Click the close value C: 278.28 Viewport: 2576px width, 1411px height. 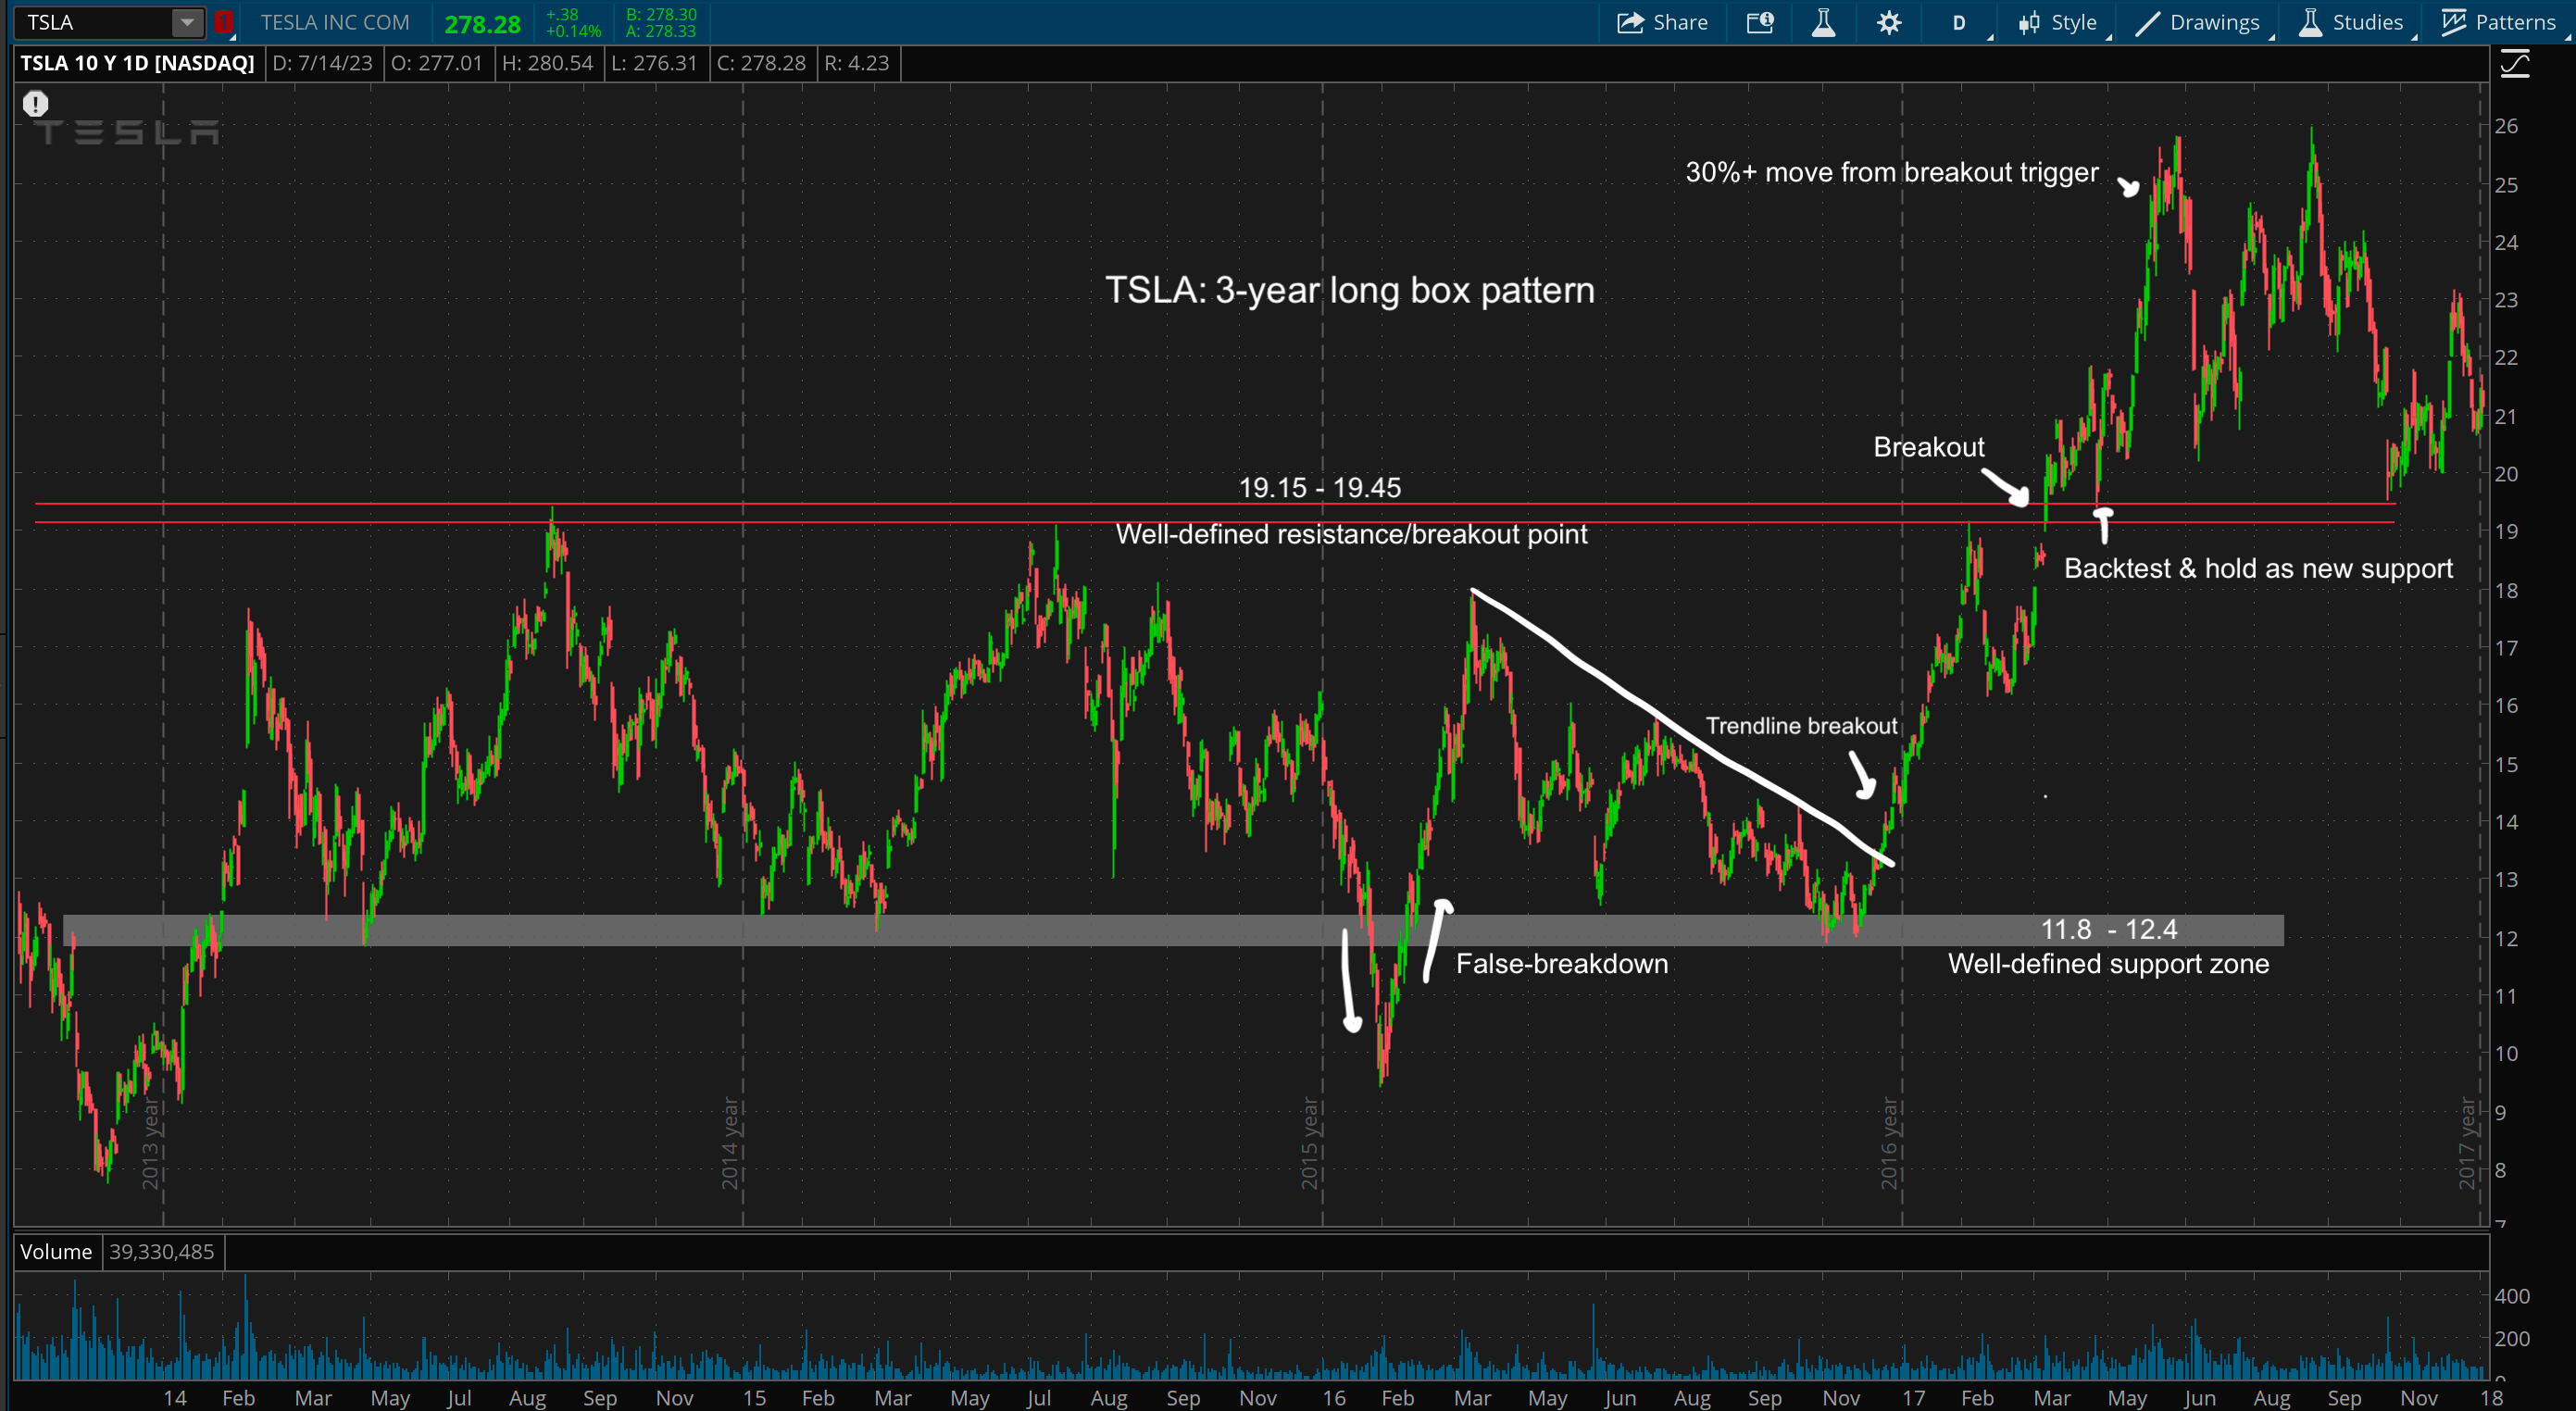pos(761,63)
